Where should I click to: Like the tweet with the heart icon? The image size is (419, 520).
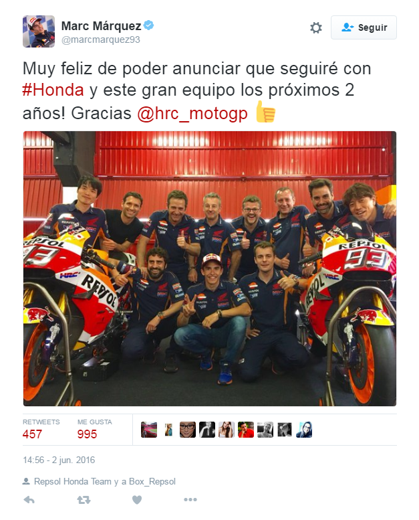pyautogui.click(x=137, y=499)
